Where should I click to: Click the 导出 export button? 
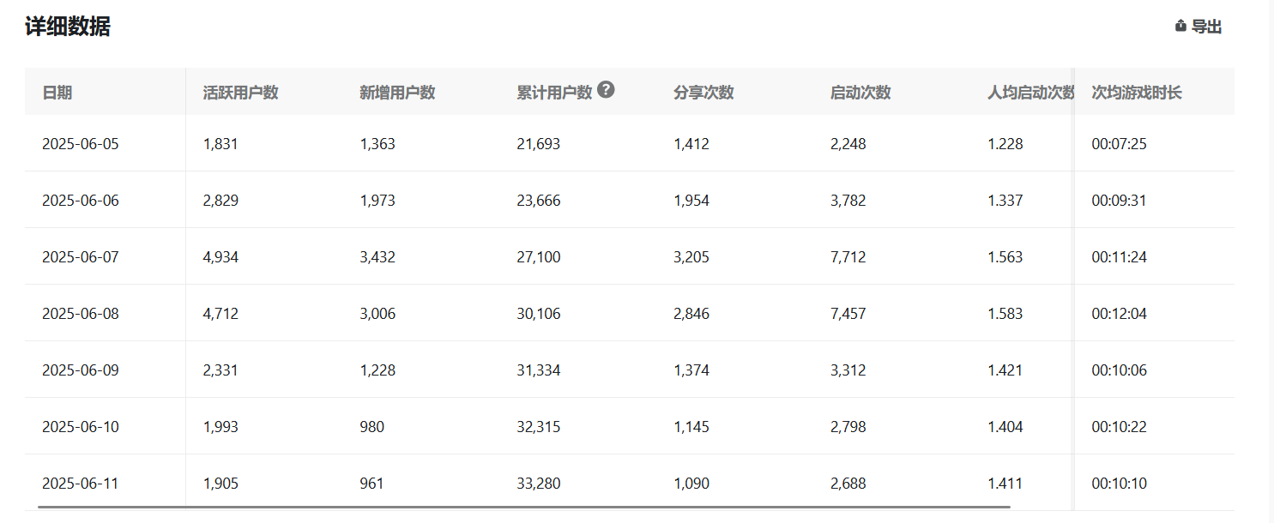(x=1199, y=27)
